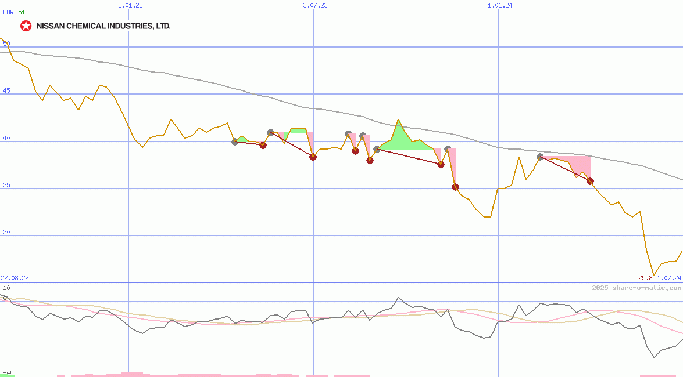Click the red 25.8 low price label
Viewport: 683px width, 377px height.
[x=646, y=278]
